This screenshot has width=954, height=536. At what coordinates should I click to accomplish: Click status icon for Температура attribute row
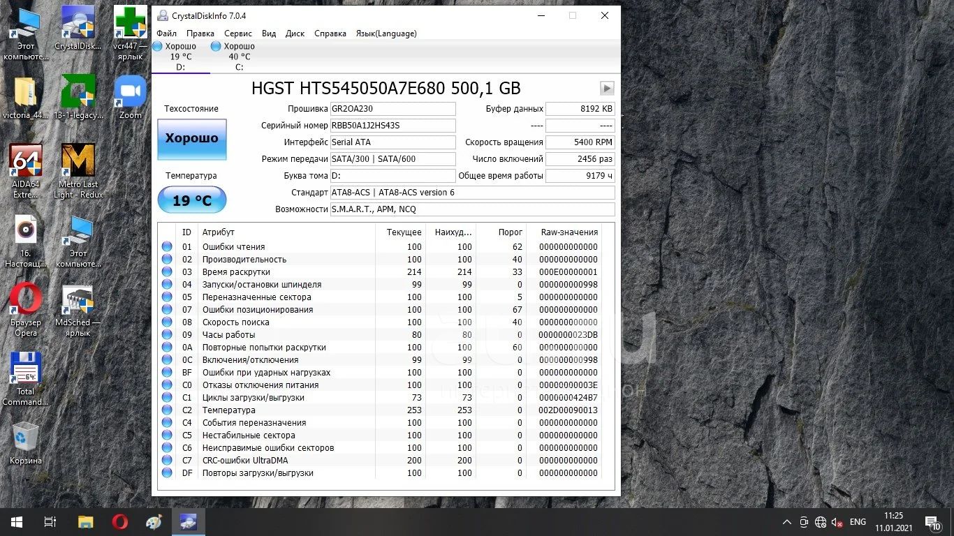pyautogui.click(x=167, y=410)
